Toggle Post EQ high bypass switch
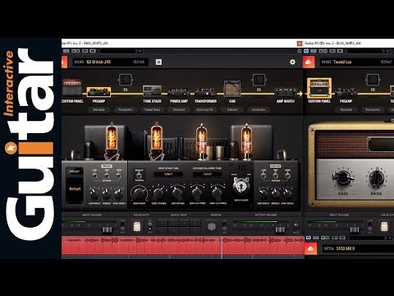The width and height of the screenshot is (394, 296). point(287,175)
